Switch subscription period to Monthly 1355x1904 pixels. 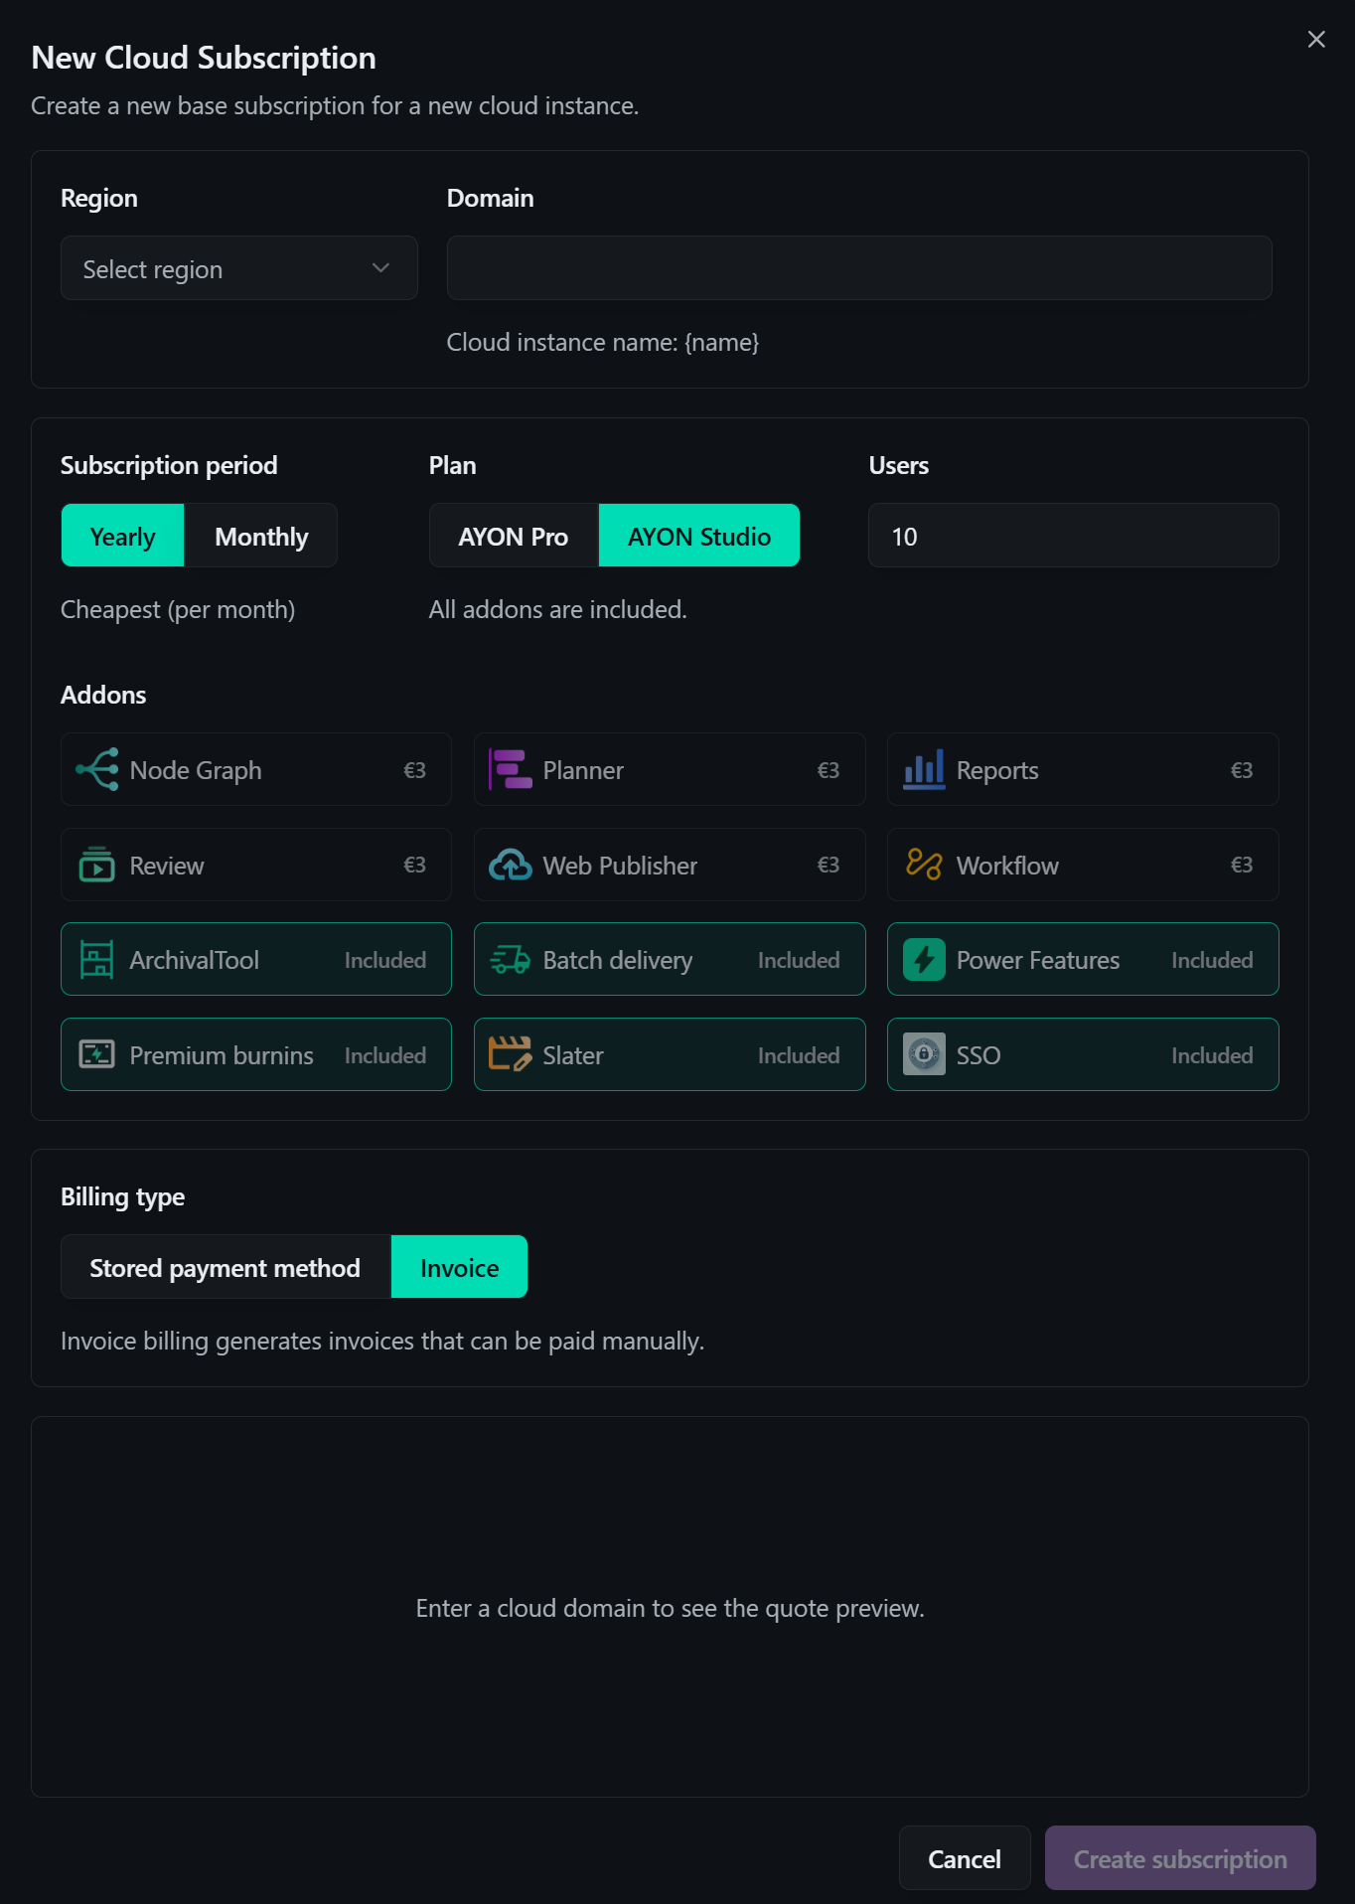pyautogui.click(x=261, y=536)
